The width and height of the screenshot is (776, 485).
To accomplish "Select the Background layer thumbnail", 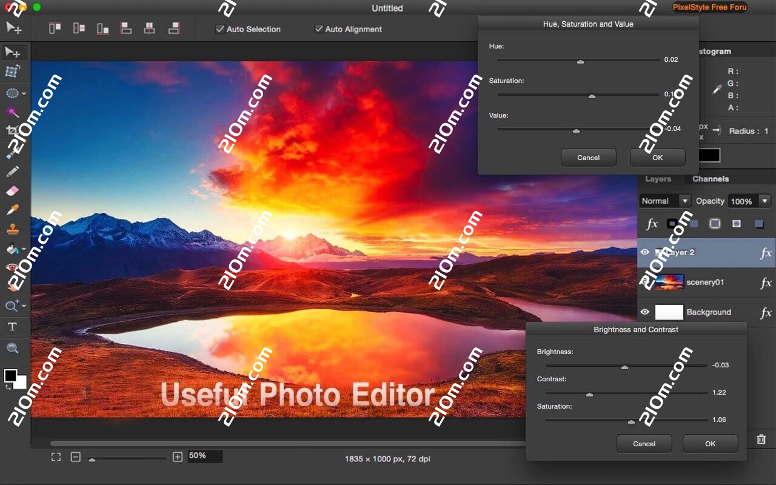I will click(669, 312).
